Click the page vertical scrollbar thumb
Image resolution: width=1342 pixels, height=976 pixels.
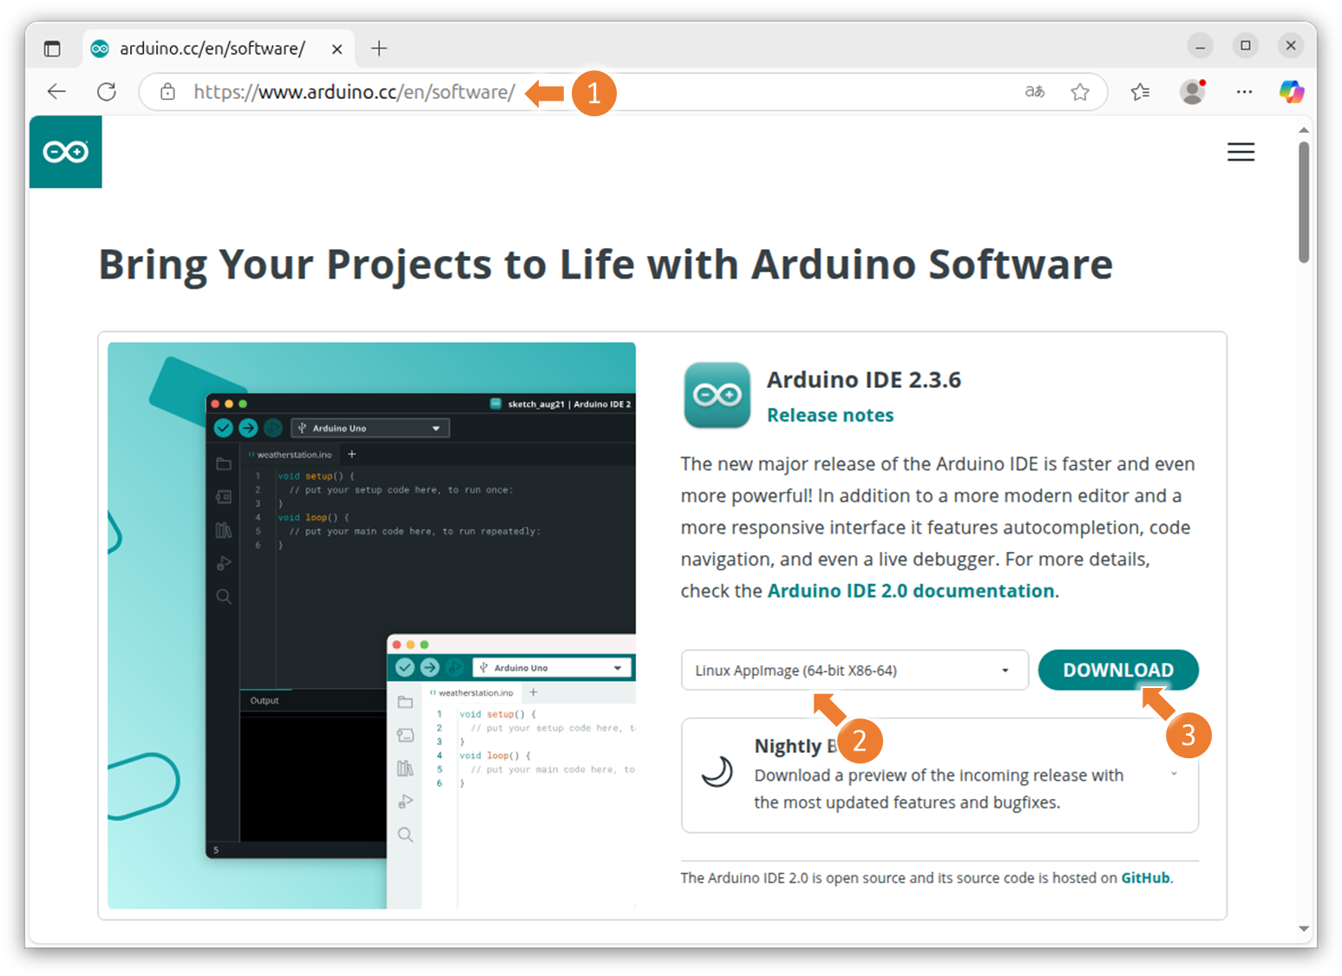(1304, 202)
